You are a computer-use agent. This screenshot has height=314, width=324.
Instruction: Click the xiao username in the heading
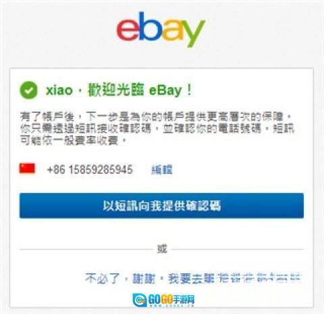pos(59,91)
